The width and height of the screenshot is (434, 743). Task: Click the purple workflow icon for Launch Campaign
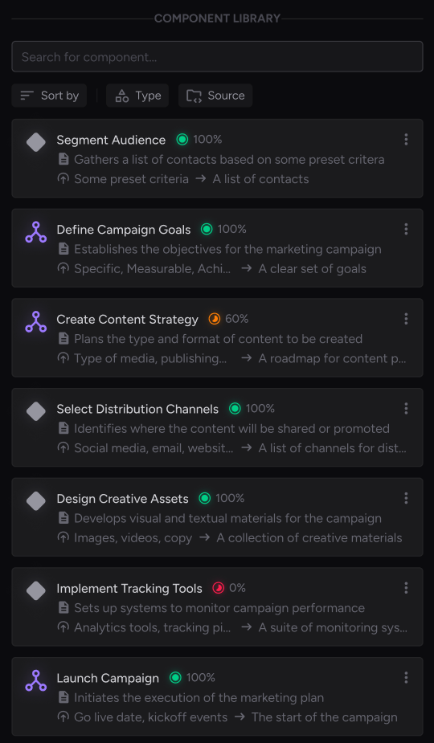36,680
